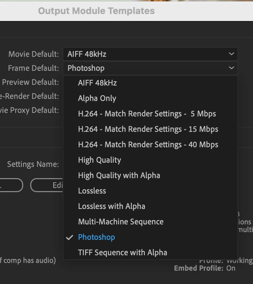Click the Settings Name label

click(33, 164)
